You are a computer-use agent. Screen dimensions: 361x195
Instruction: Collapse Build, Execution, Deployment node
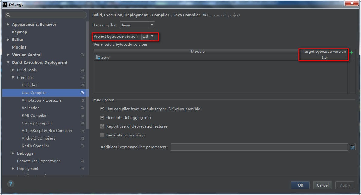tap(8, 62)
